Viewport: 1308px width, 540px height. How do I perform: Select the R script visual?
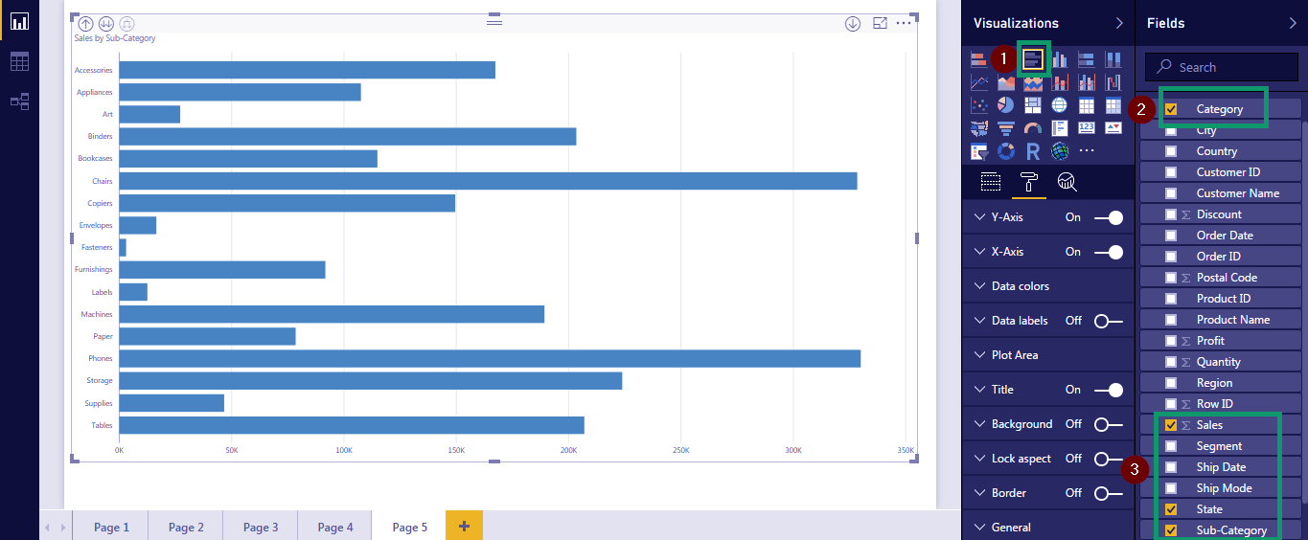coord(1033,151)
